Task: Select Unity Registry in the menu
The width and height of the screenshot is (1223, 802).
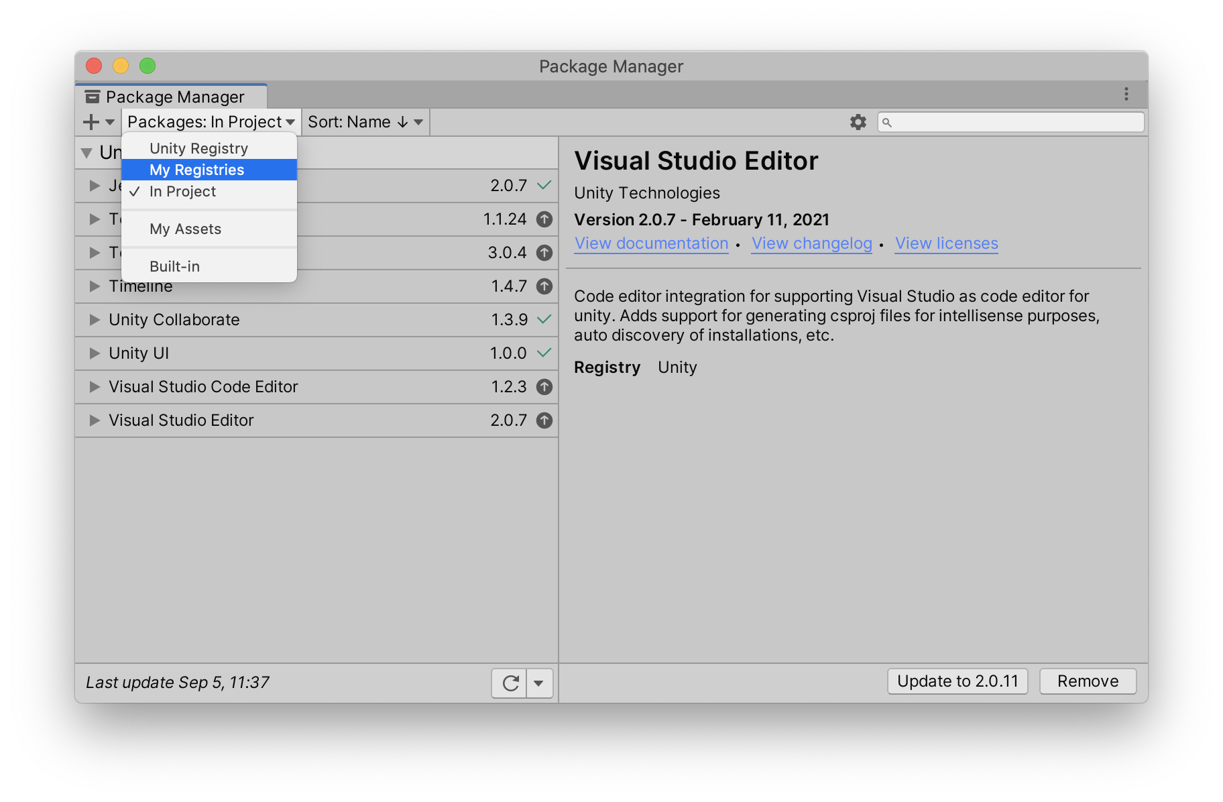Action: click(x=198, y=149)
